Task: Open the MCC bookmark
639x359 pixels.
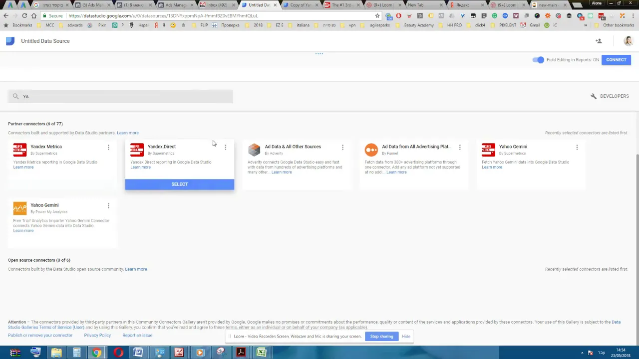Action: [45, 25]
